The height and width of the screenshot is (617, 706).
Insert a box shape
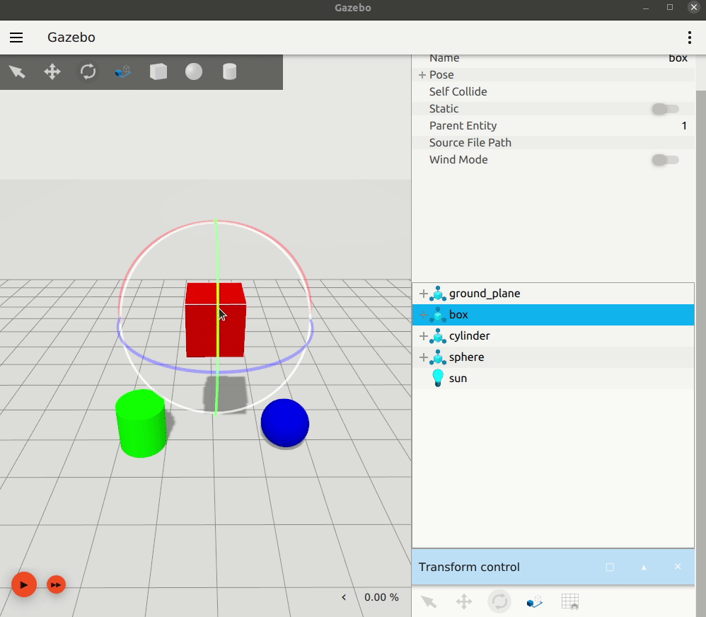[x=158, y=71]
